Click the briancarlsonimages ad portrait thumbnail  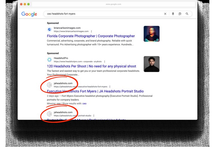coord(152,34)
